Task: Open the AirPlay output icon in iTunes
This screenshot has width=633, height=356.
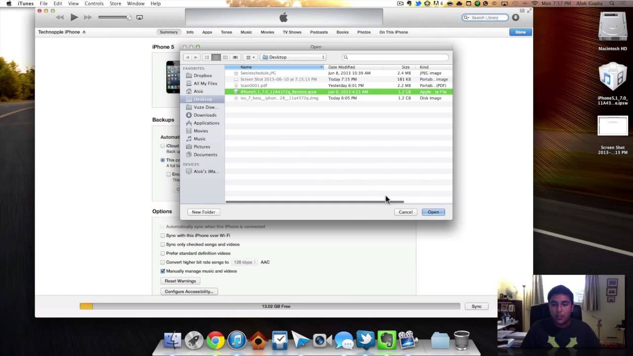Action: 139,17
